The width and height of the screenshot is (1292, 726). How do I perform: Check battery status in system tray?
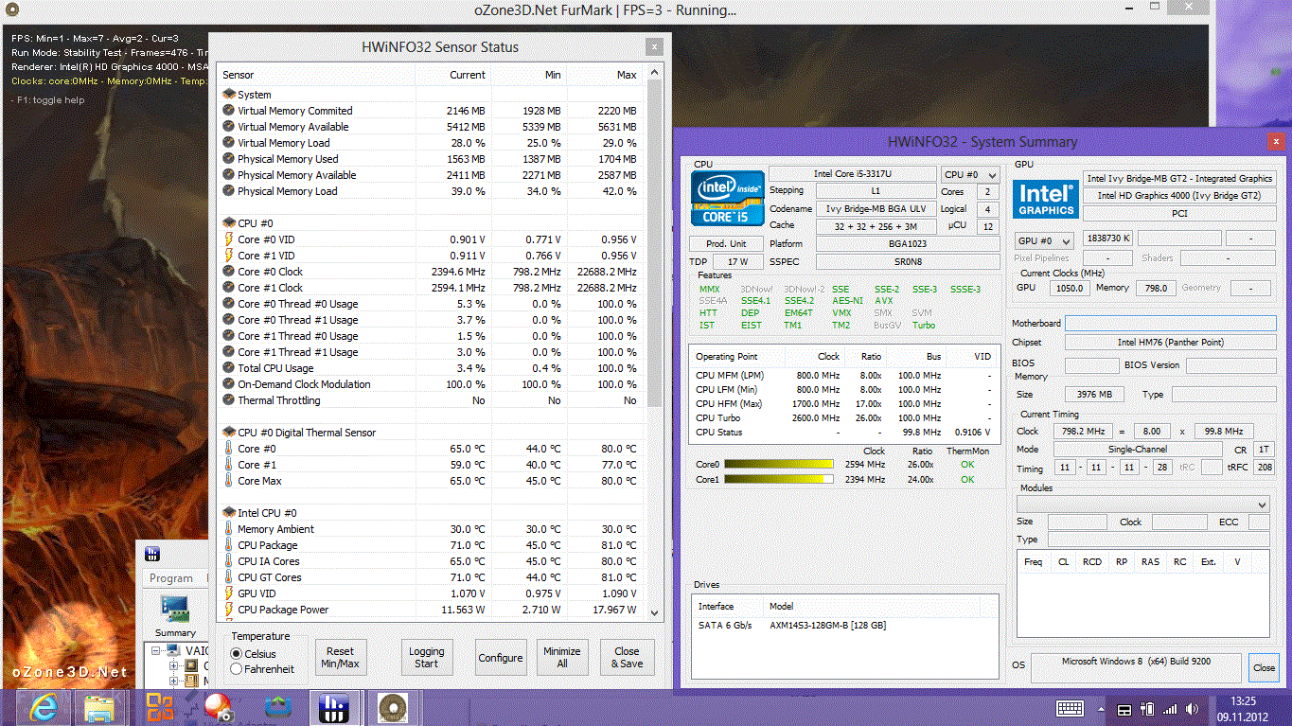point(1147,710)
